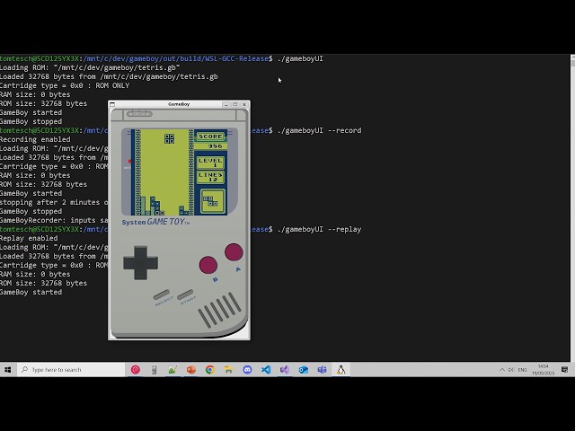This screenshot has width=575, height=431.
Task: Click the round A button
Action: 234,252
